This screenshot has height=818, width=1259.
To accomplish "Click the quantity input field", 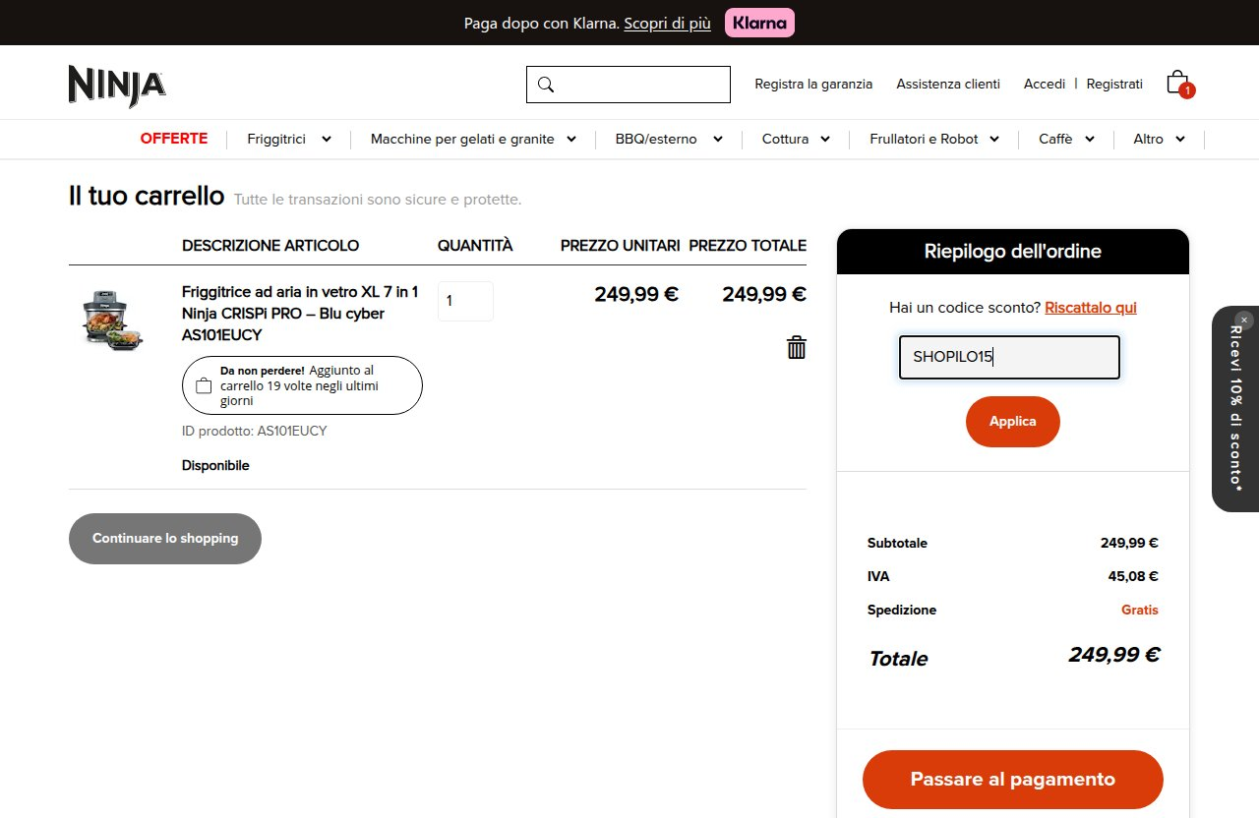I will click(465, 301).
